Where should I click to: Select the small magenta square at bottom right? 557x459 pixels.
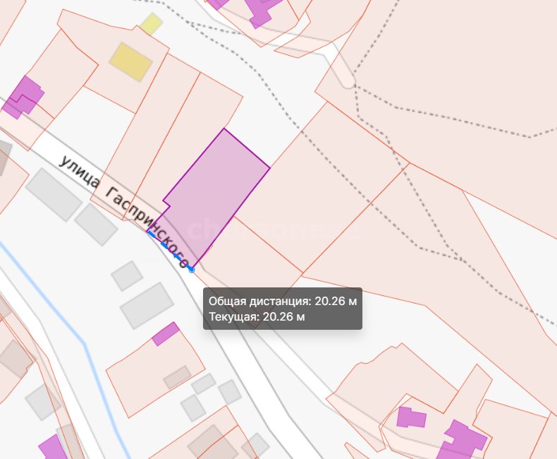[x=410, y=417]
